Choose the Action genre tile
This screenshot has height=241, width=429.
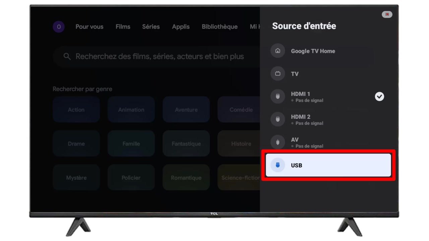coord(76,109)
